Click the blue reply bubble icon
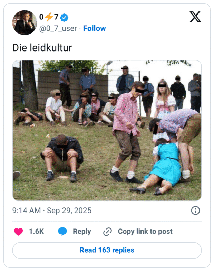The height and width of the screenshot is (271, 214). (x=62, y=232)
